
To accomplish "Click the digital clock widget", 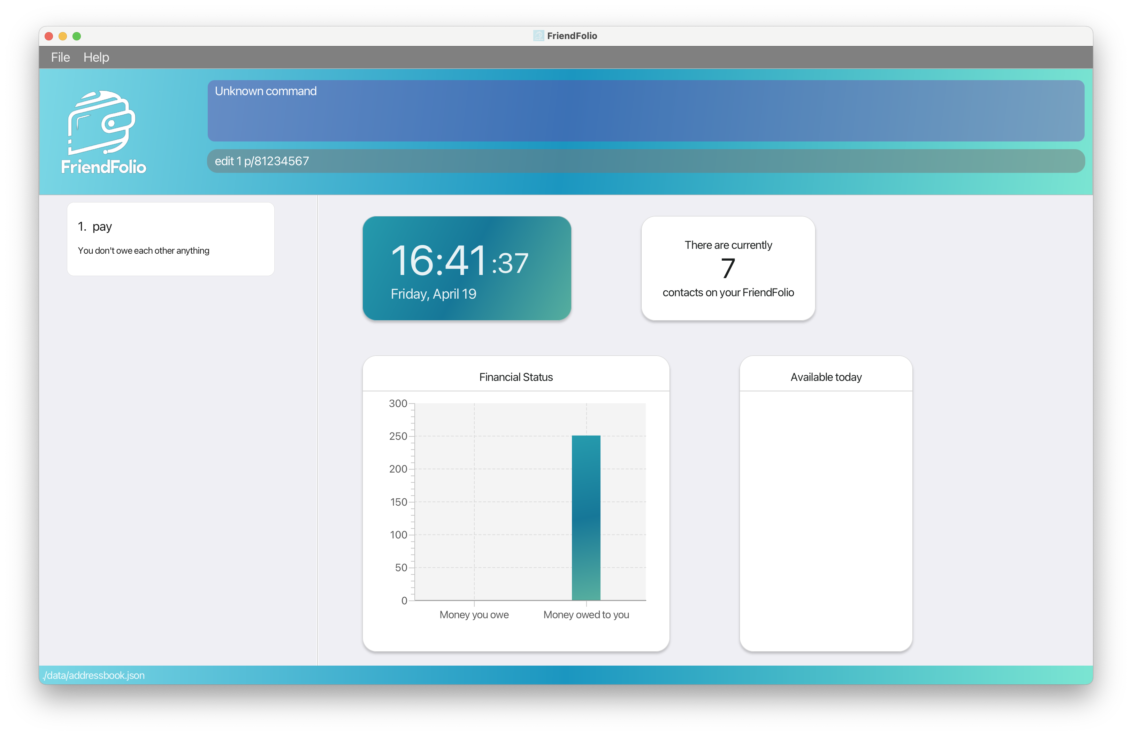I will 466,268.
